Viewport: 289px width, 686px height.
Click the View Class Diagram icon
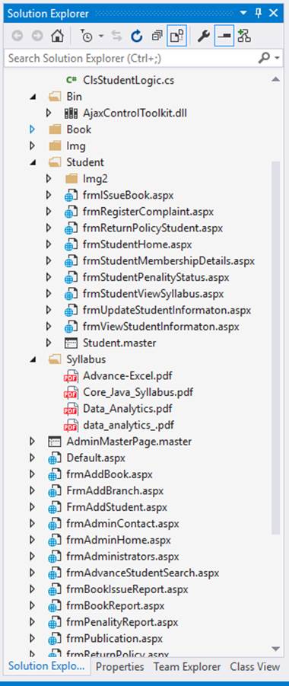244,36
